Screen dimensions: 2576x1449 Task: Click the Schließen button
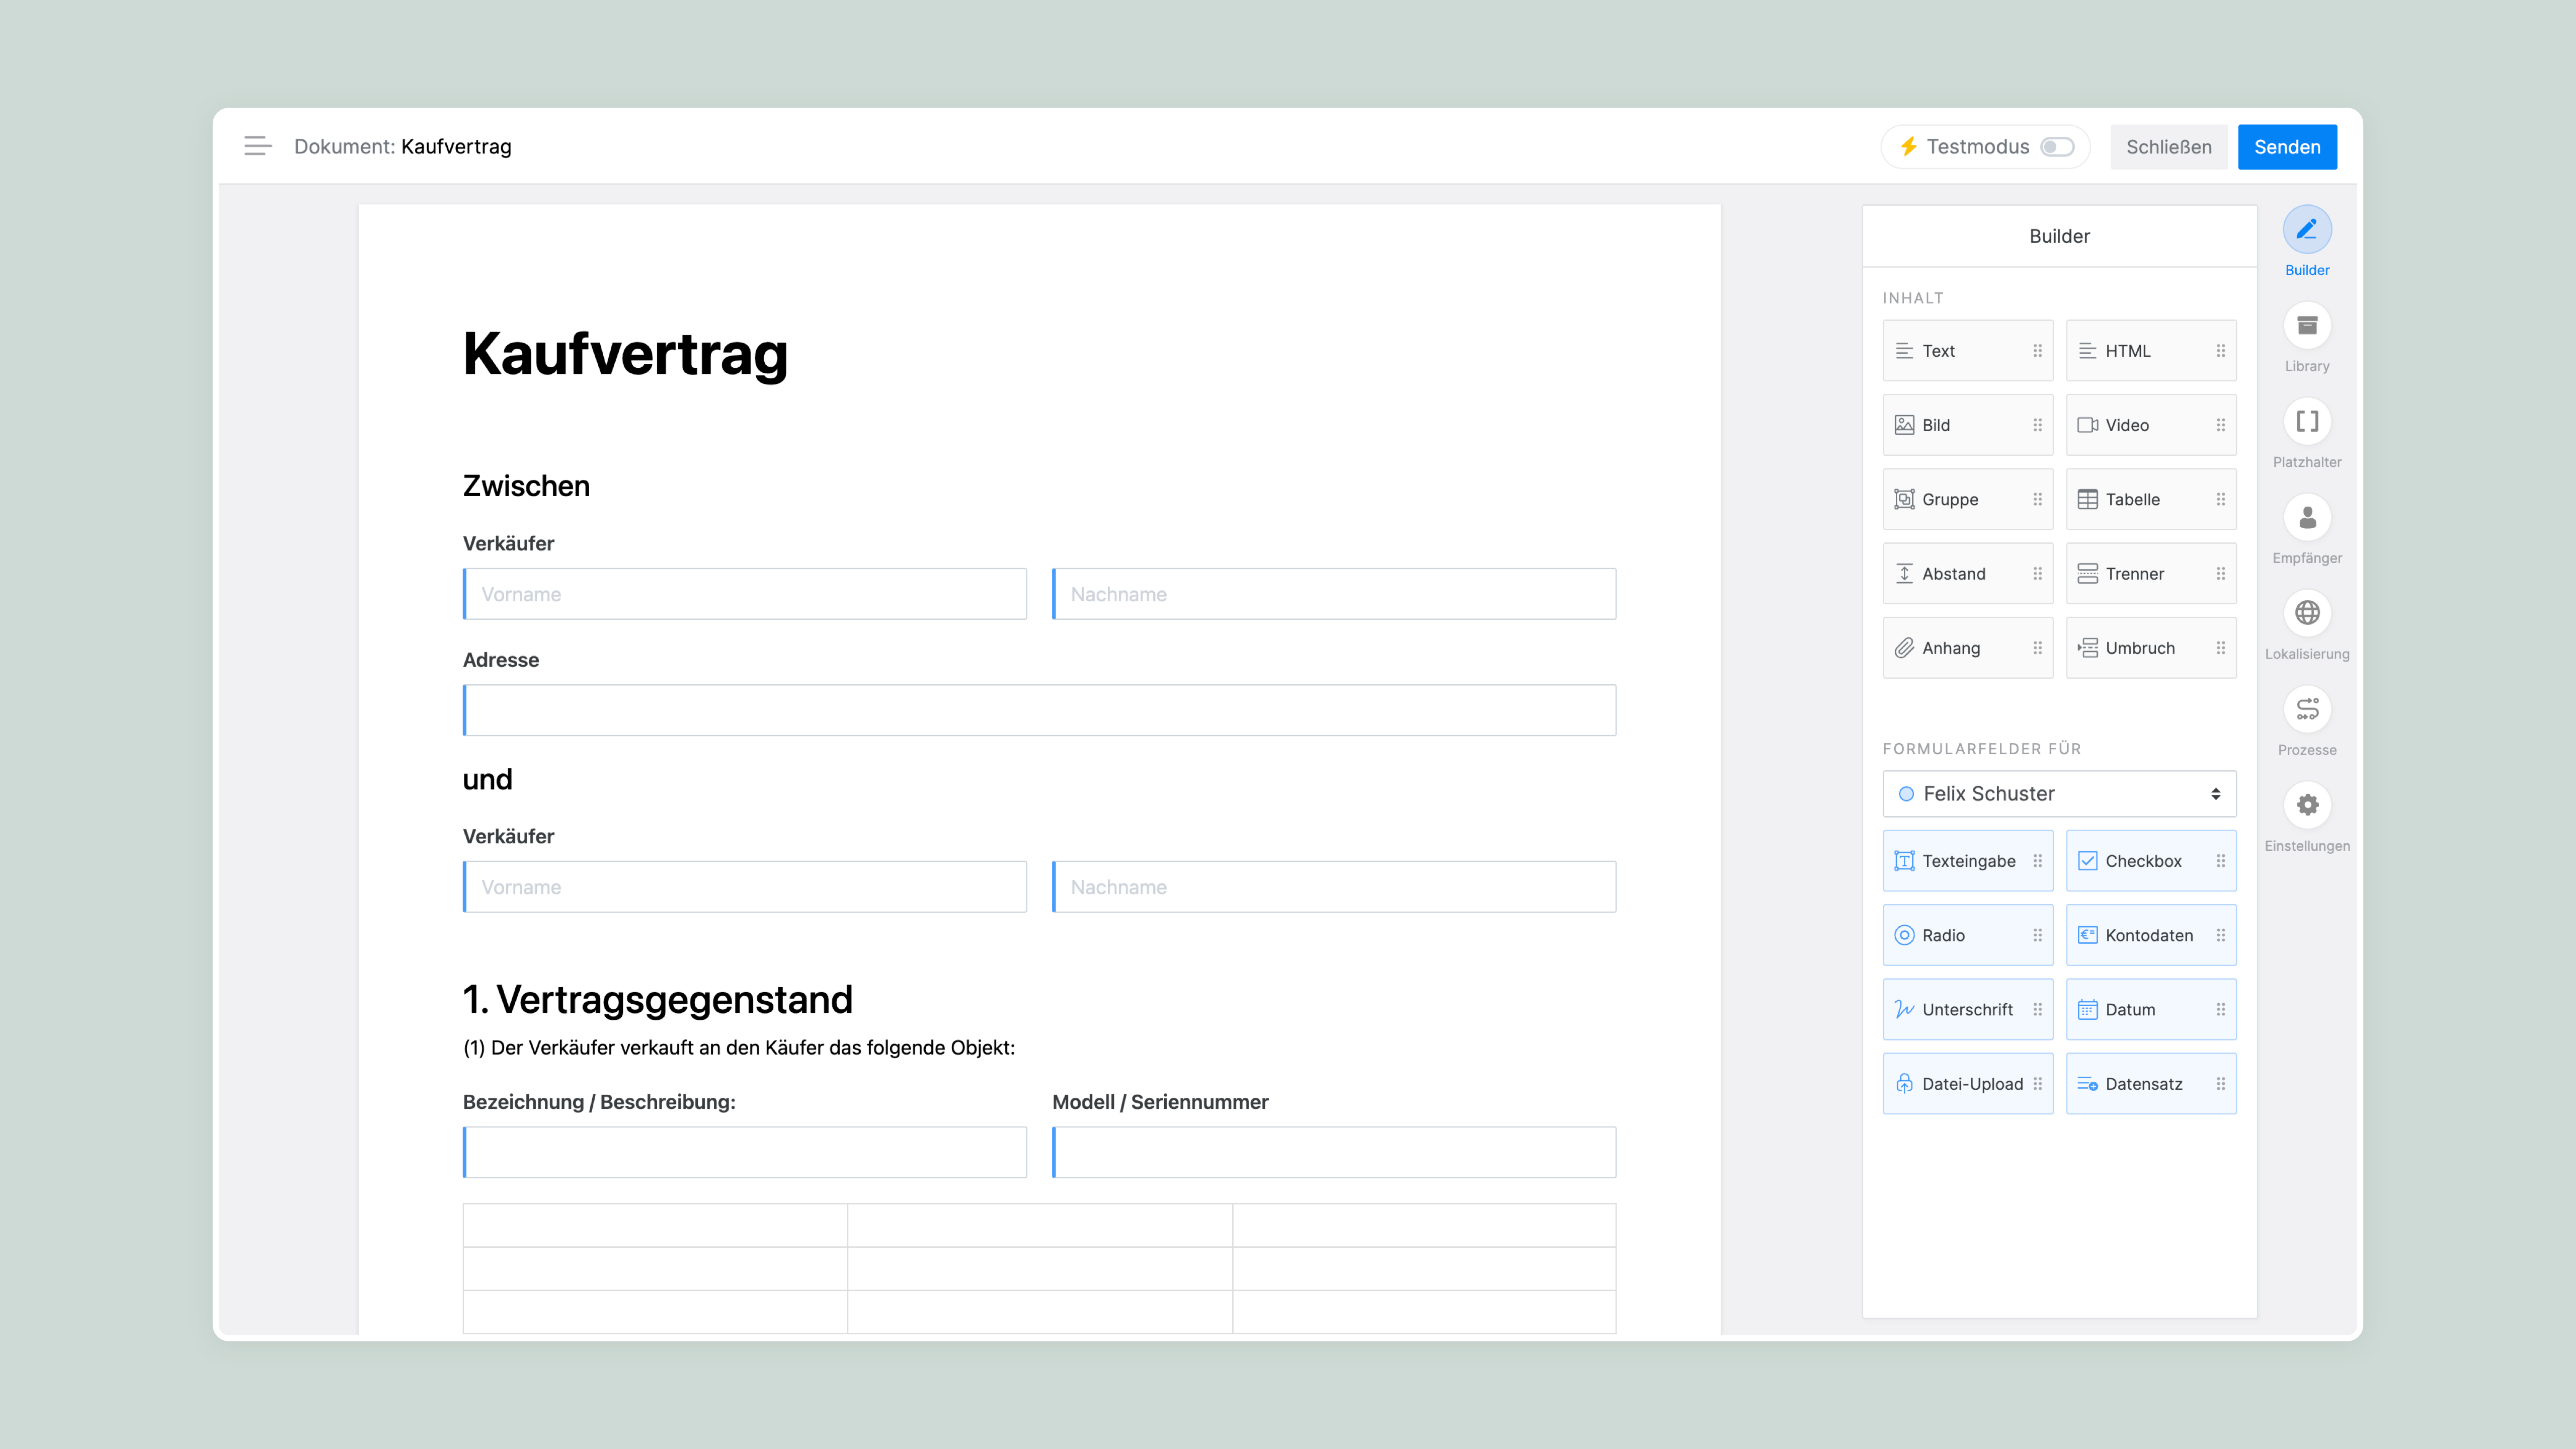tap(2168, 147)
